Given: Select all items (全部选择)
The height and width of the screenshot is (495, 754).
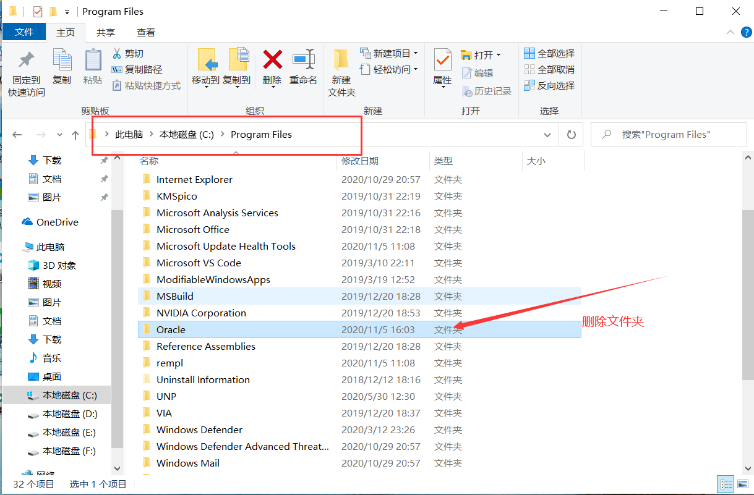Looking at the screenshot, I should (x=549, y=54).
